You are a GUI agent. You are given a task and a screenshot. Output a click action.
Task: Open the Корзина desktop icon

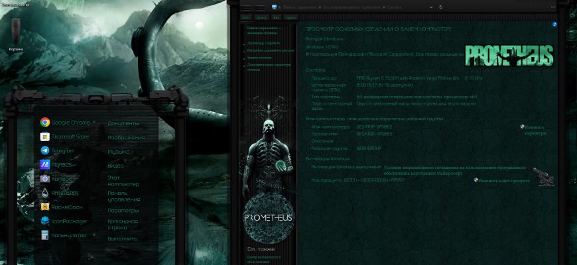point(16,35)
